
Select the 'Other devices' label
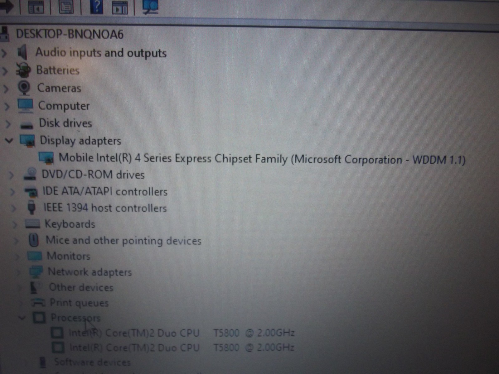click(x=81, y=287)
